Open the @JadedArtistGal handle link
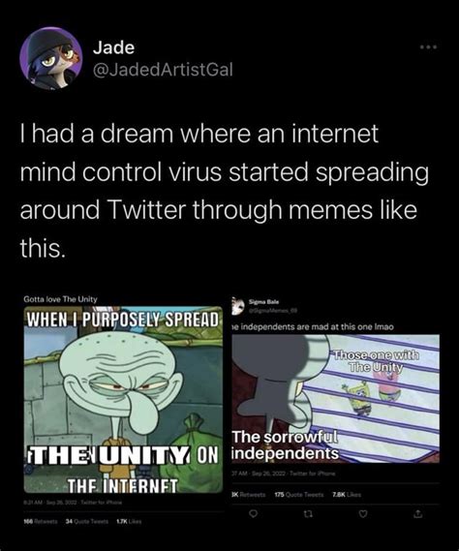459x551 pixels. (163, 70)
